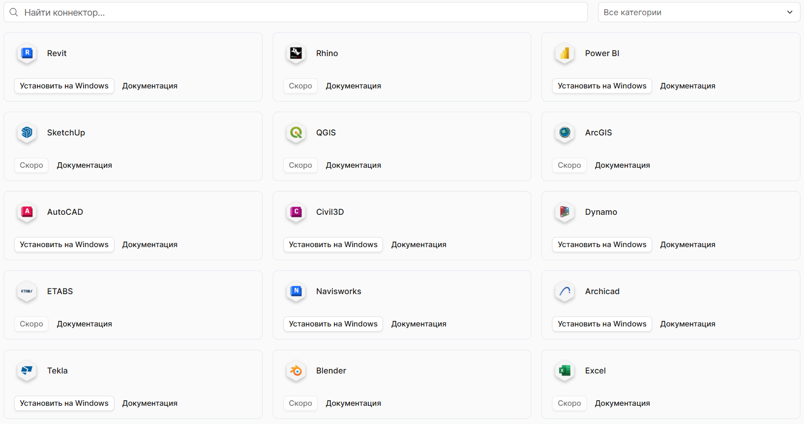The image size is (804, 424).
Task: Focus the Найти коннектор search field
Action: [x=295, y=12]
